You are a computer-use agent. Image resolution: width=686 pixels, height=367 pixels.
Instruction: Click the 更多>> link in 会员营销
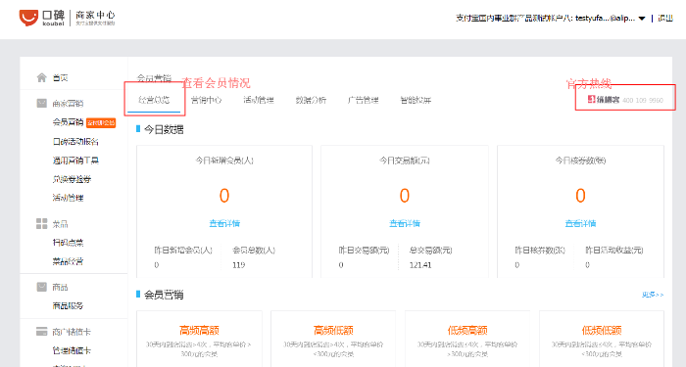[x=653, y=295]
